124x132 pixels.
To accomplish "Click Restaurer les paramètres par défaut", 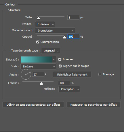I will point(94,104).
